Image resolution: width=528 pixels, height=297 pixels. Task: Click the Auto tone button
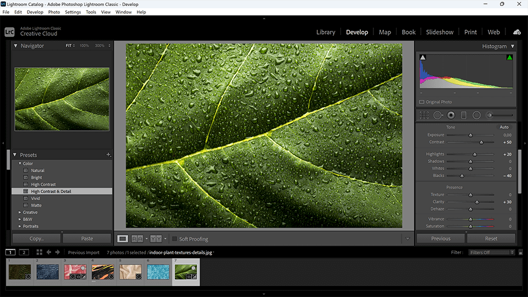click(x=504, y=127)
